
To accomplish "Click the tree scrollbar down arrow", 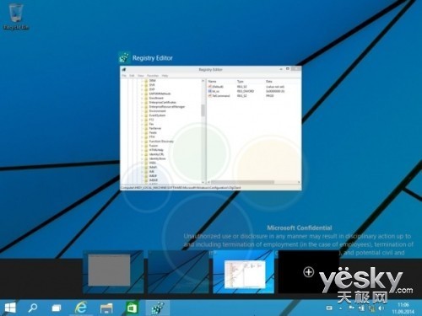I will click(x=203, y=182).
